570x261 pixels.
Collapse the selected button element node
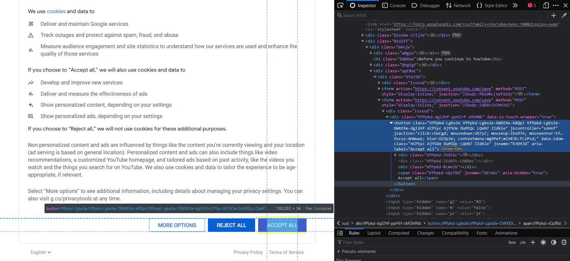click(x=391, y=123)
